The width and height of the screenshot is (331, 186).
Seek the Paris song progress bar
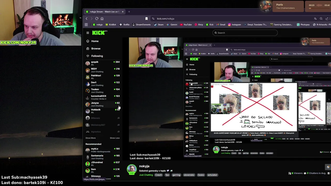click(x=319, y=8)
